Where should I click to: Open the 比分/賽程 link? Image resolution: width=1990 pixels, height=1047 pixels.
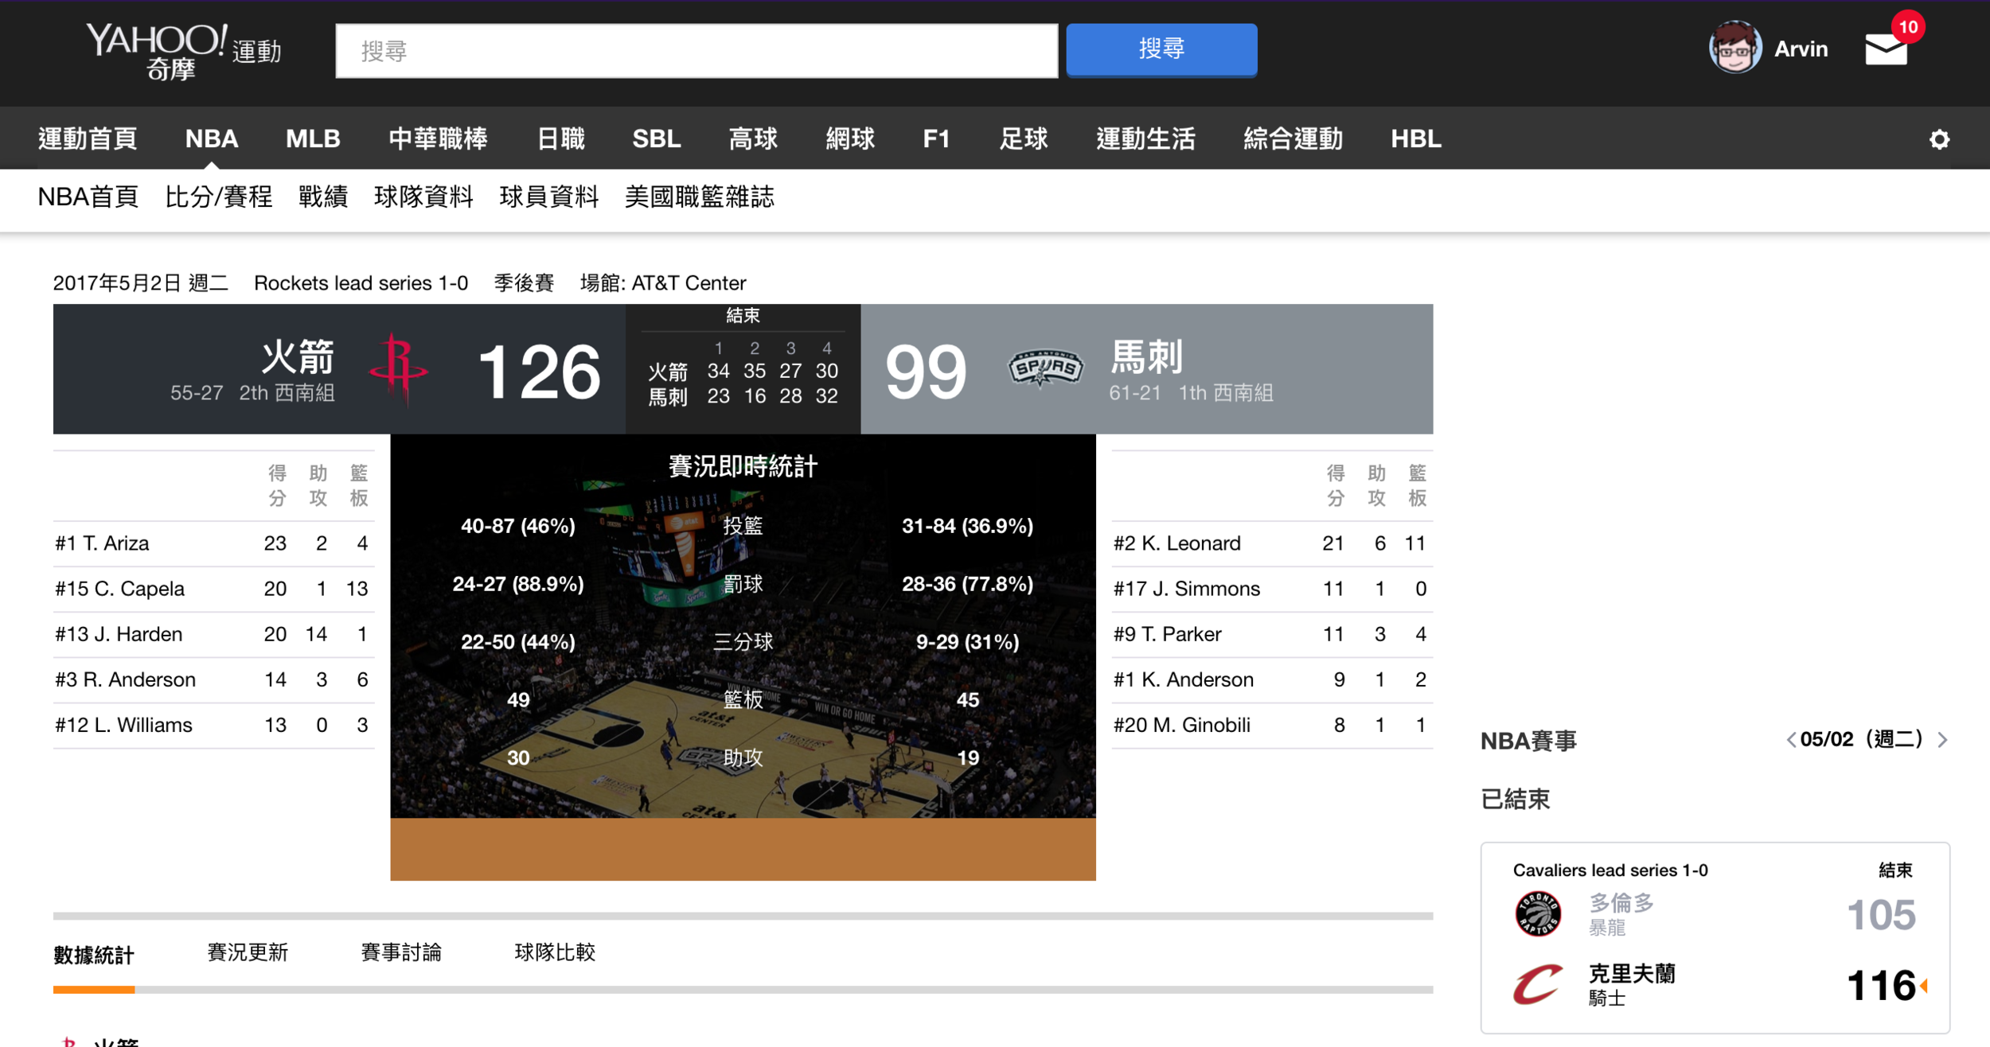tap(218, 197)
